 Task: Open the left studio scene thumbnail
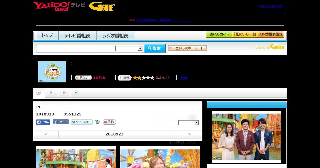[76, 157]
